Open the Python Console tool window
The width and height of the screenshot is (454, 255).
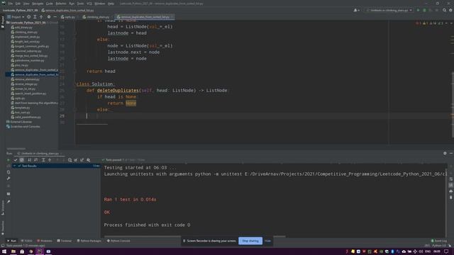[118, 241]
